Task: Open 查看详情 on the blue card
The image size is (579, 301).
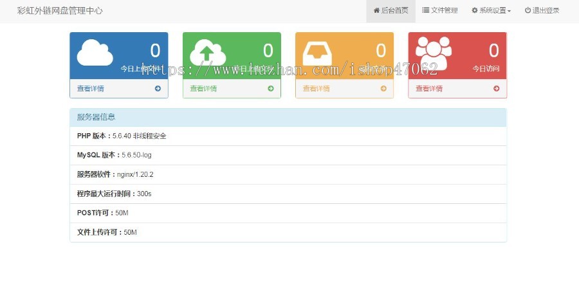Action: [x=90, y=89]
